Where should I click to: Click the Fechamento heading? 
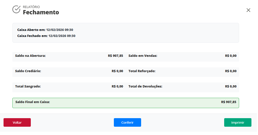pyautogui.click(x=41, y=12)
